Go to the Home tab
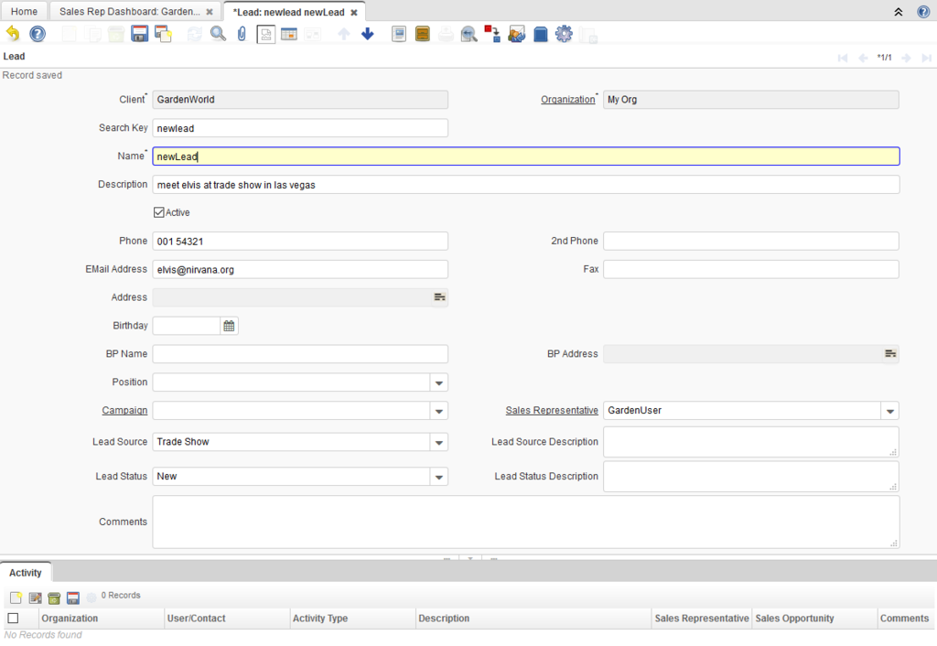 click(24, 12)
